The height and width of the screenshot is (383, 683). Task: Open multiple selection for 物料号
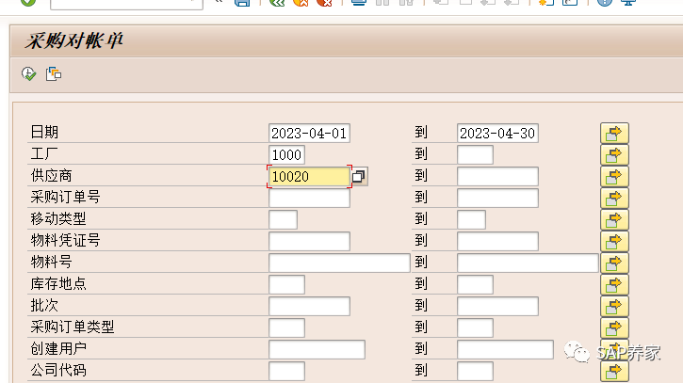614,263
